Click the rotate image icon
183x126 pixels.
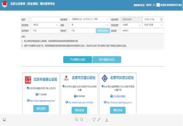94,119
